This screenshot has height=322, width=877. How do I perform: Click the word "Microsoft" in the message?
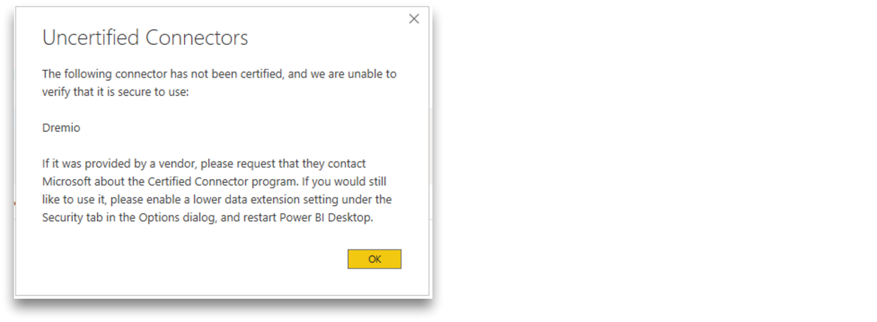67,181
